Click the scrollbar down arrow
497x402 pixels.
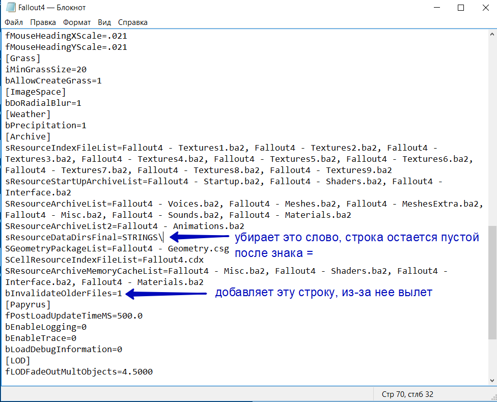492,381
